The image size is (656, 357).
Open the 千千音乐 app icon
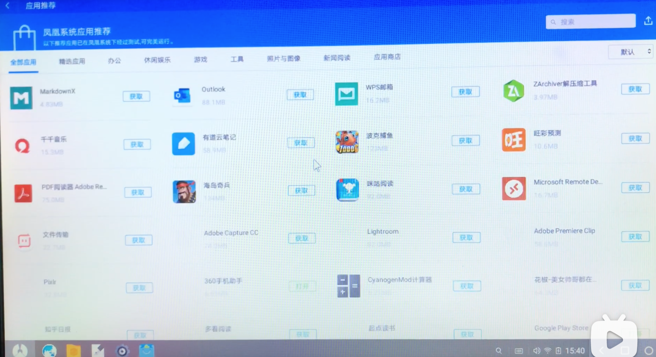23,146
